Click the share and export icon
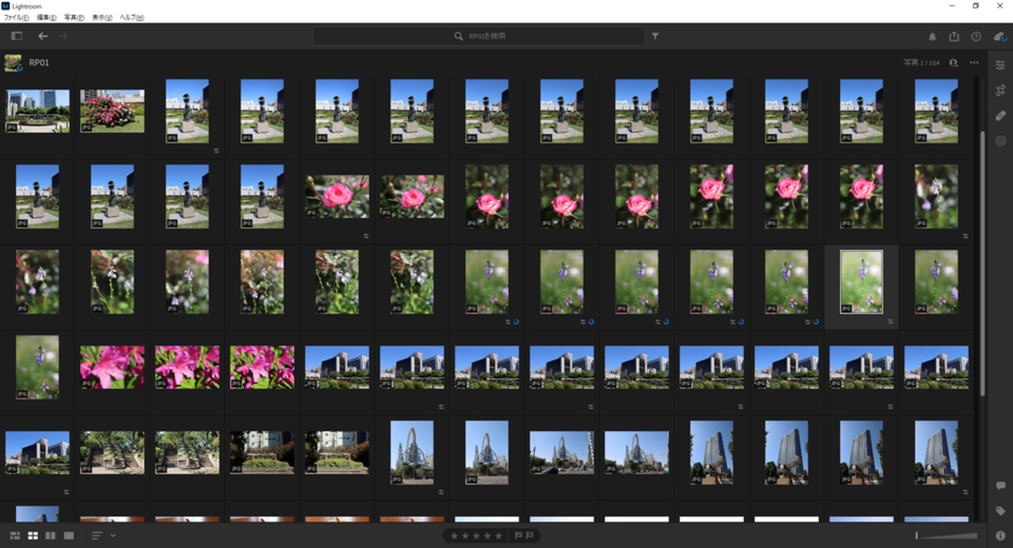This screenshot has width=1013, height=548. point(954,37)
